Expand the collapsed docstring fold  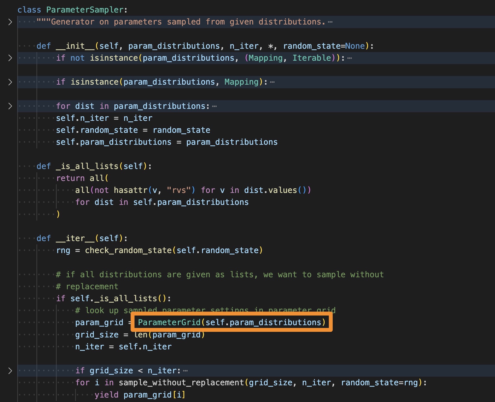(10, 22)
